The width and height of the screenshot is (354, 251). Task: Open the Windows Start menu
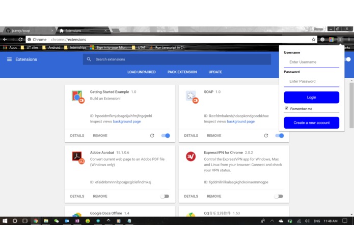click(5, 221)
